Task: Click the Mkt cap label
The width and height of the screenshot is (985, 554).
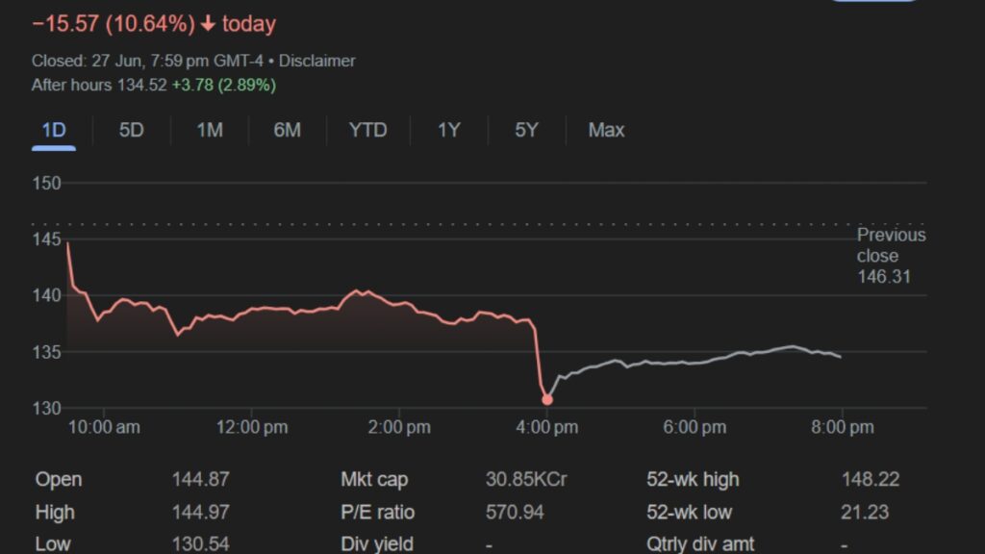Action: (x=374, y=479)
